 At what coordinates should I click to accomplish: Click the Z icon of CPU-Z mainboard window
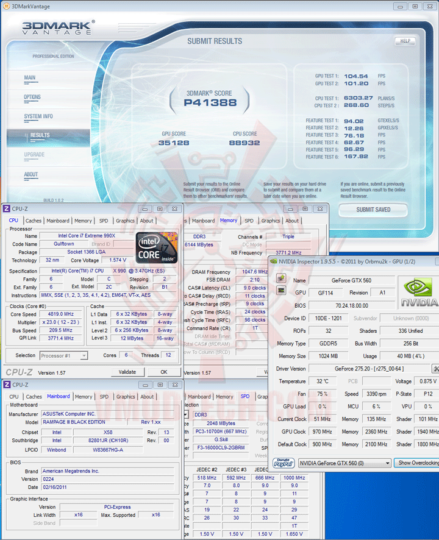pos(7,385)
